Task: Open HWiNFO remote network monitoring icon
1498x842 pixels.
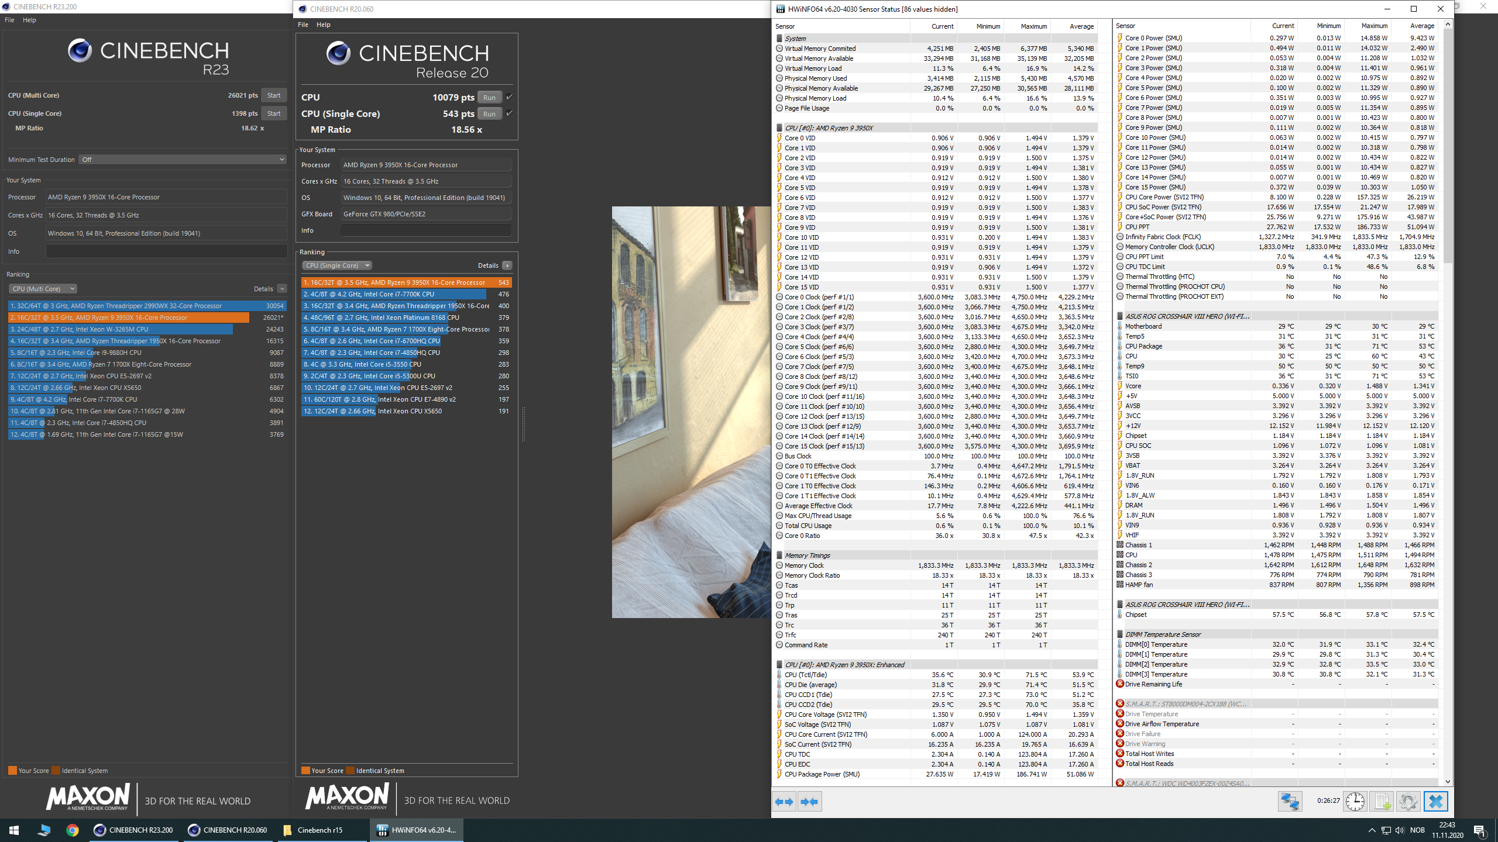Action: (x=1290, y=801)
